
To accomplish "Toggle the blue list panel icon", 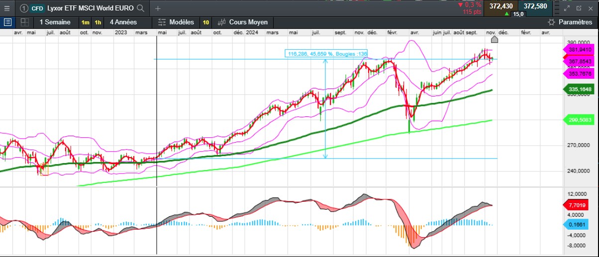I will click(x=7, y=22).
